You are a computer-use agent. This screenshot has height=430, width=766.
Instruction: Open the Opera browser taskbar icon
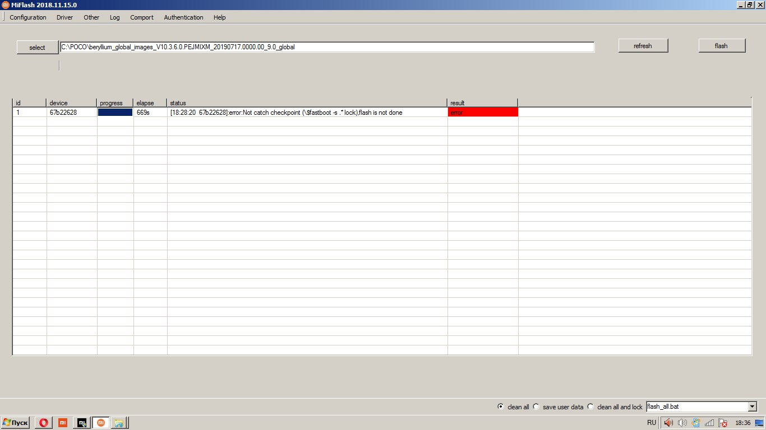(44, 423)
